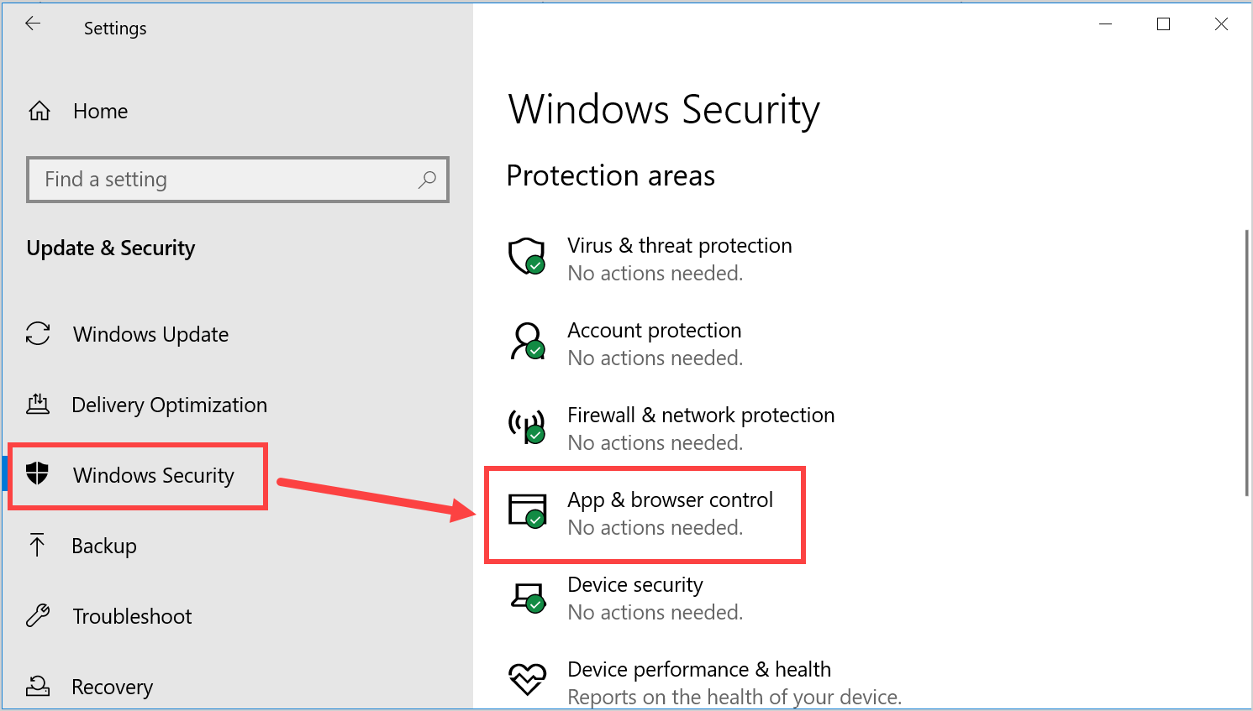Screen dimensions: 1253x711
Task: Click the search magnifier icon
Action: pos(427,179)
